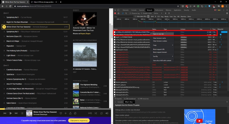Screen dimensions: 229x124
Task: Click the DevTools inspect element icon
Action: 115,10
